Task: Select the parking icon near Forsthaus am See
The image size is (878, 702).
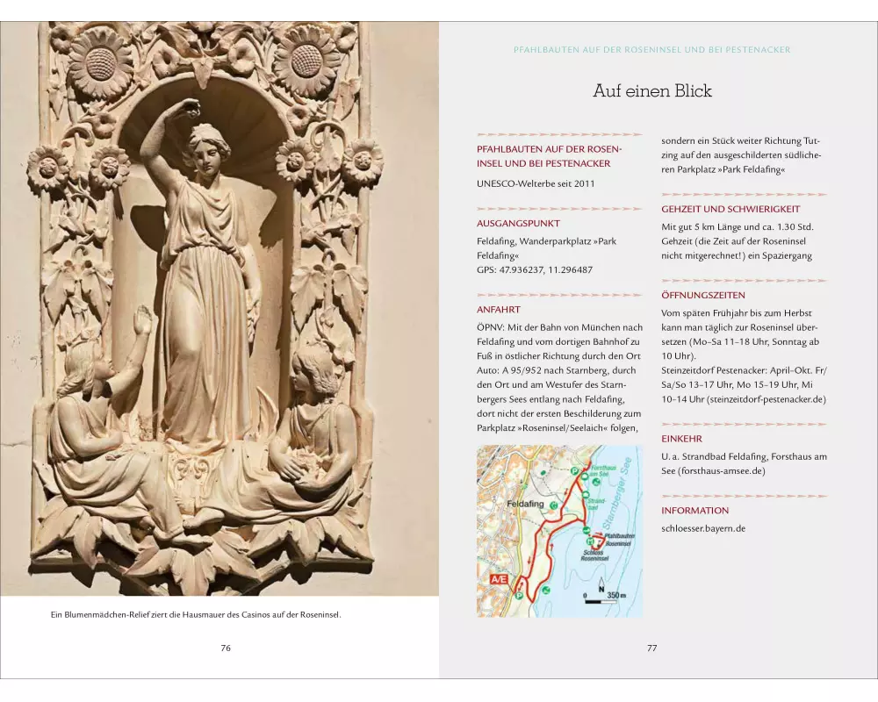Action: (x=576, y=471)
